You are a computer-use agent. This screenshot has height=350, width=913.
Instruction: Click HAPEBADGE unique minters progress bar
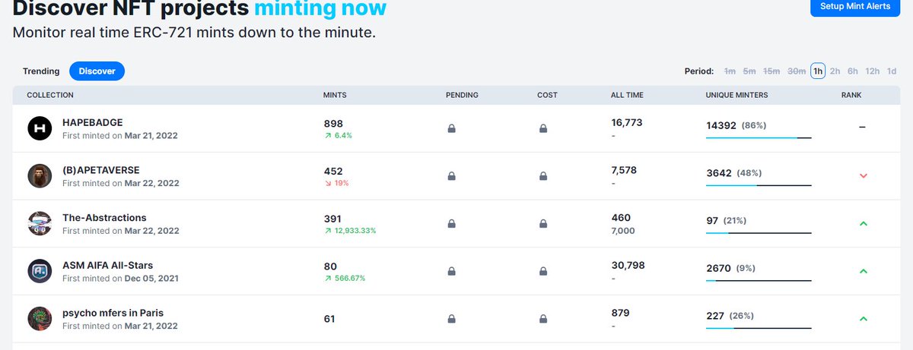click(759, 137)
